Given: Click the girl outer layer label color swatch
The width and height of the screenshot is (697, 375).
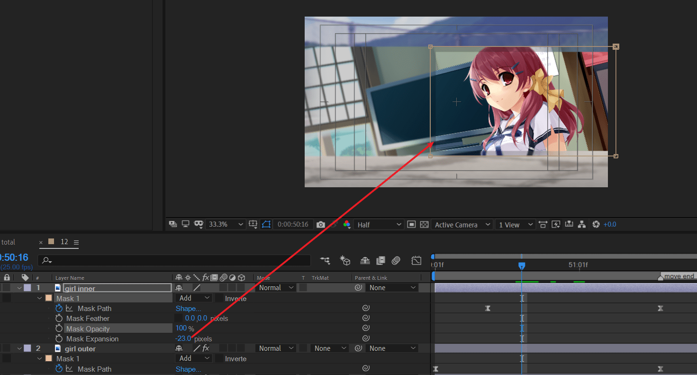Looking at the screenshot, I should (27, 348).
